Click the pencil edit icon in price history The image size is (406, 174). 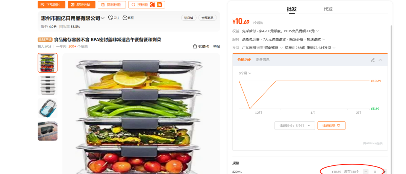coord(373,60)
